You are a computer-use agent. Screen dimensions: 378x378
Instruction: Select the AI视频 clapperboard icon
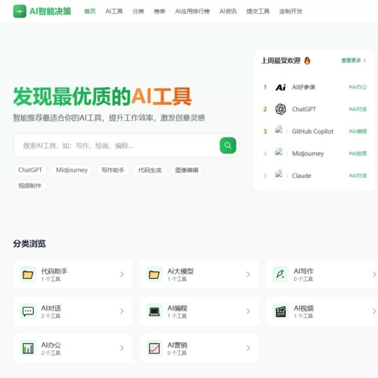click(281, 311)
